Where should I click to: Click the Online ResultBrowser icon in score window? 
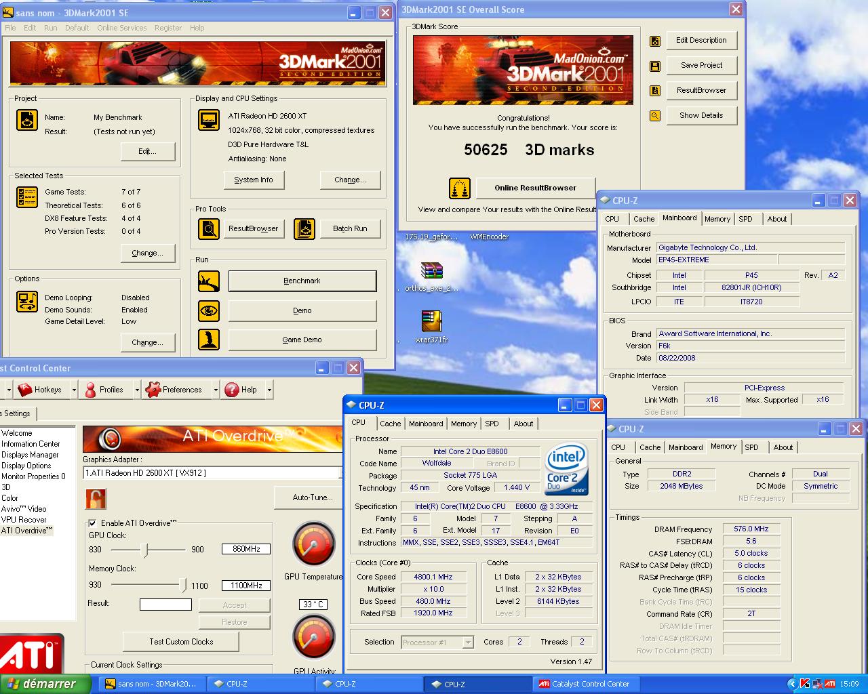[x=460, y=188]
